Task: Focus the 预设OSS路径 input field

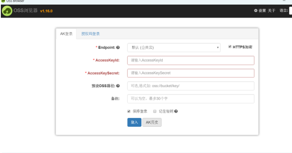Action: (191, 86)
